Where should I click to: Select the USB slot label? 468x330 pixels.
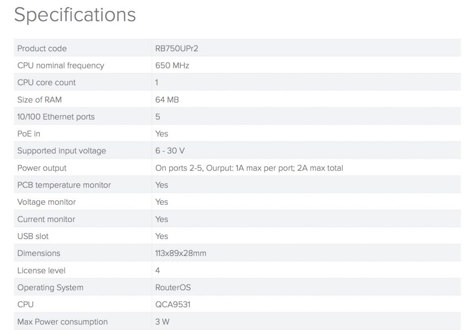pyautogui.click(x=33, y=236)
